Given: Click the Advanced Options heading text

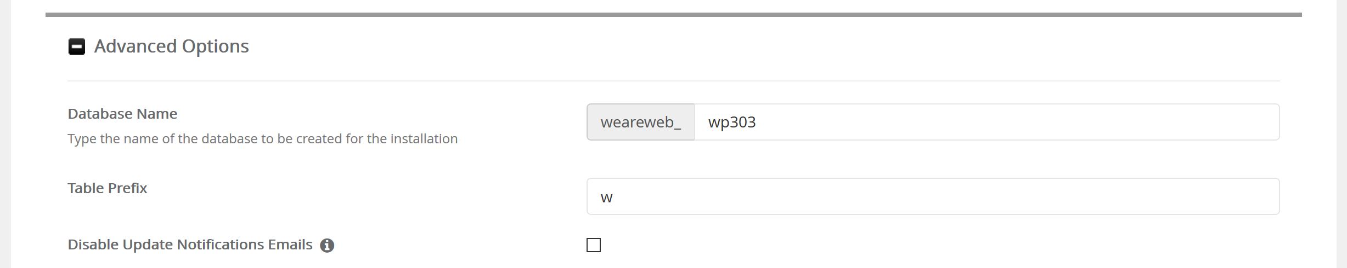Looking at the screenshot, I should click(171, 46).
